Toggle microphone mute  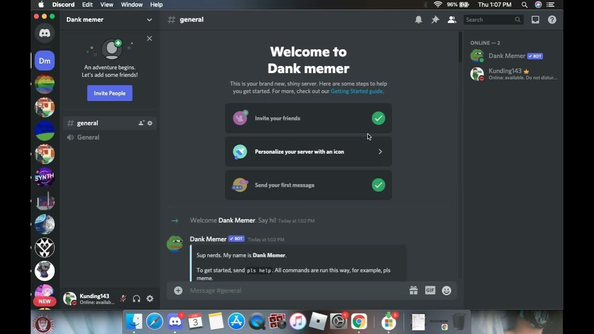click(123, 299)
